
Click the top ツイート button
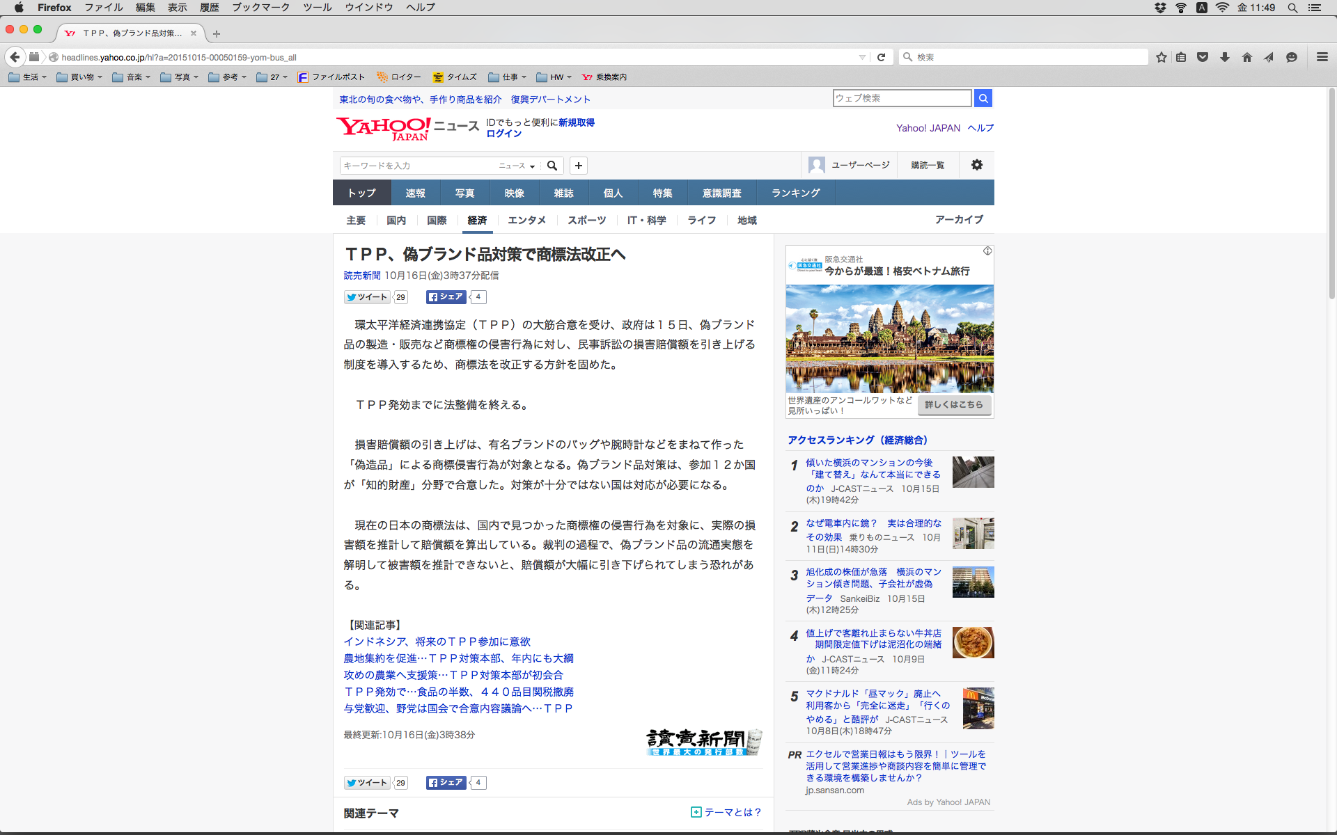367,297
